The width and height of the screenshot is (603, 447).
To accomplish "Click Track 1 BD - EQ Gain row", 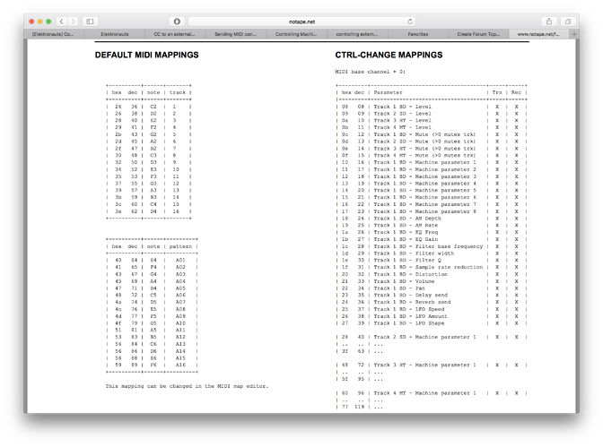I will pos(432,239).
